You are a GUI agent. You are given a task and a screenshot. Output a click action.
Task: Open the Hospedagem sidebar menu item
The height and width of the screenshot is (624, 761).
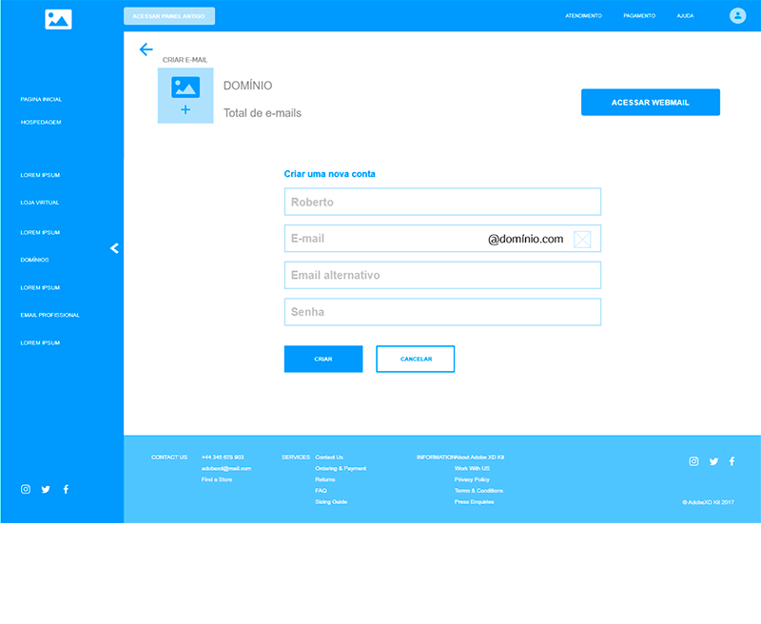point(41,123)
